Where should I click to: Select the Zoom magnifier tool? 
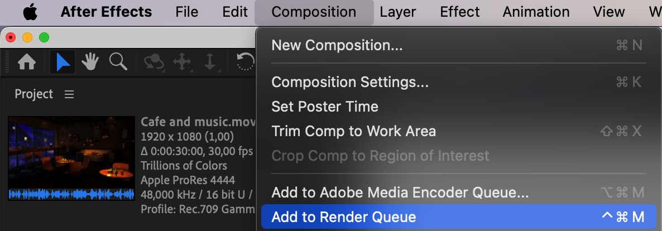[x=118, y=62]
